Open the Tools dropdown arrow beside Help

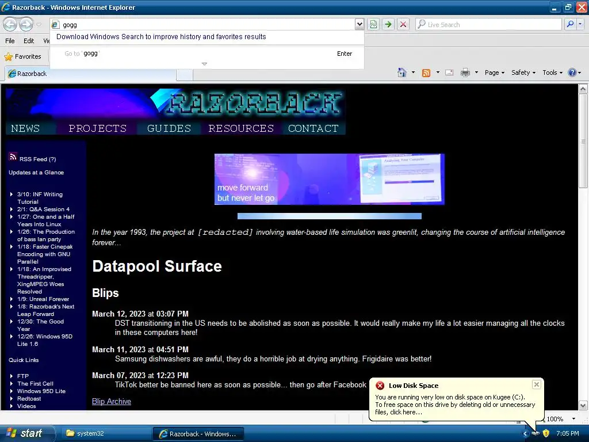coord(561,73)
